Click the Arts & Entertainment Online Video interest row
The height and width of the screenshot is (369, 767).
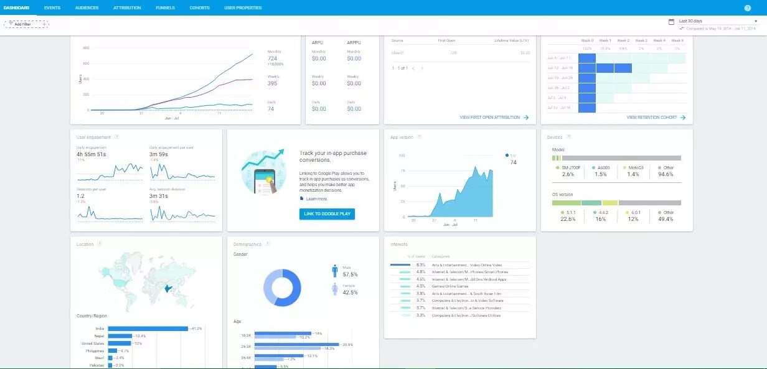tap(459, 265)
